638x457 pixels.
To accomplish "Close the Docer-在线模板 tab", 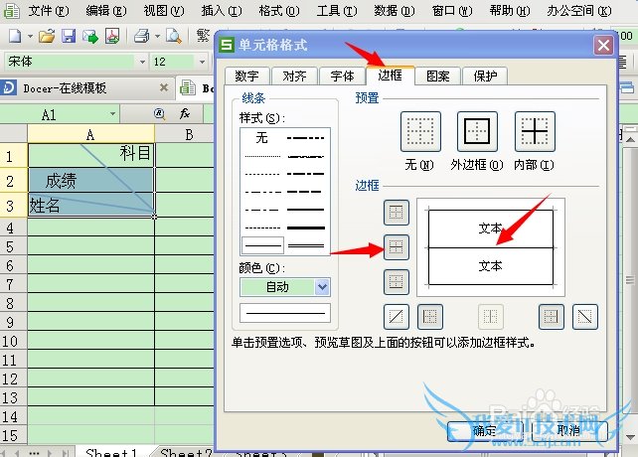I will (164, 87).
